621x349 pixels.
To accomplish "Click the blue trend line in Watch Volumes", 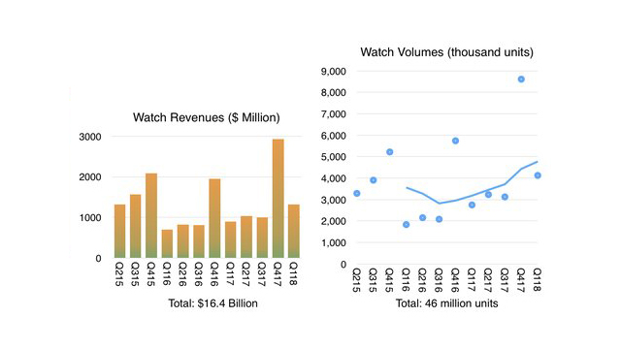I will click(x=472, y=196).
